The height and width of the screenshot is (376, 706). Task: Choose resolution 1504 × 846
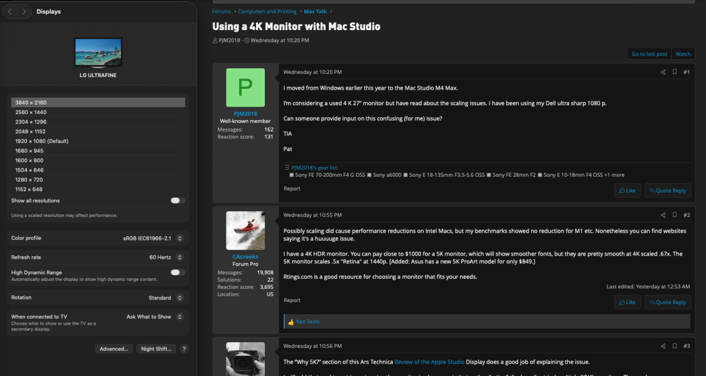click(98, 170)
